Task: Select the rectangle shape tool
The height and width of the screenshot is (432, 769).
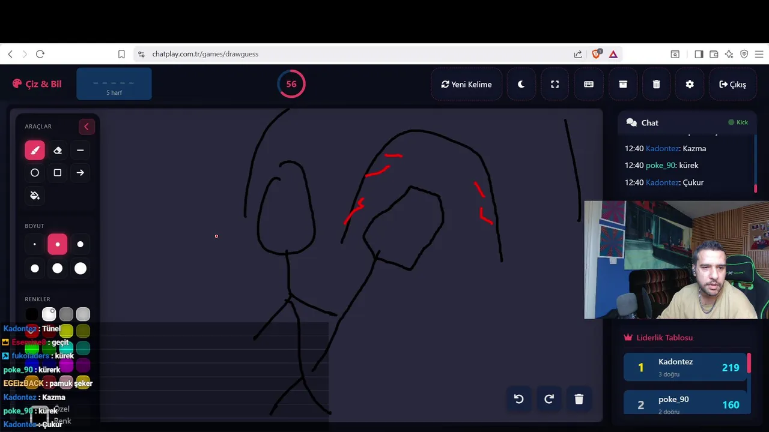Action: tap(58, 173)
